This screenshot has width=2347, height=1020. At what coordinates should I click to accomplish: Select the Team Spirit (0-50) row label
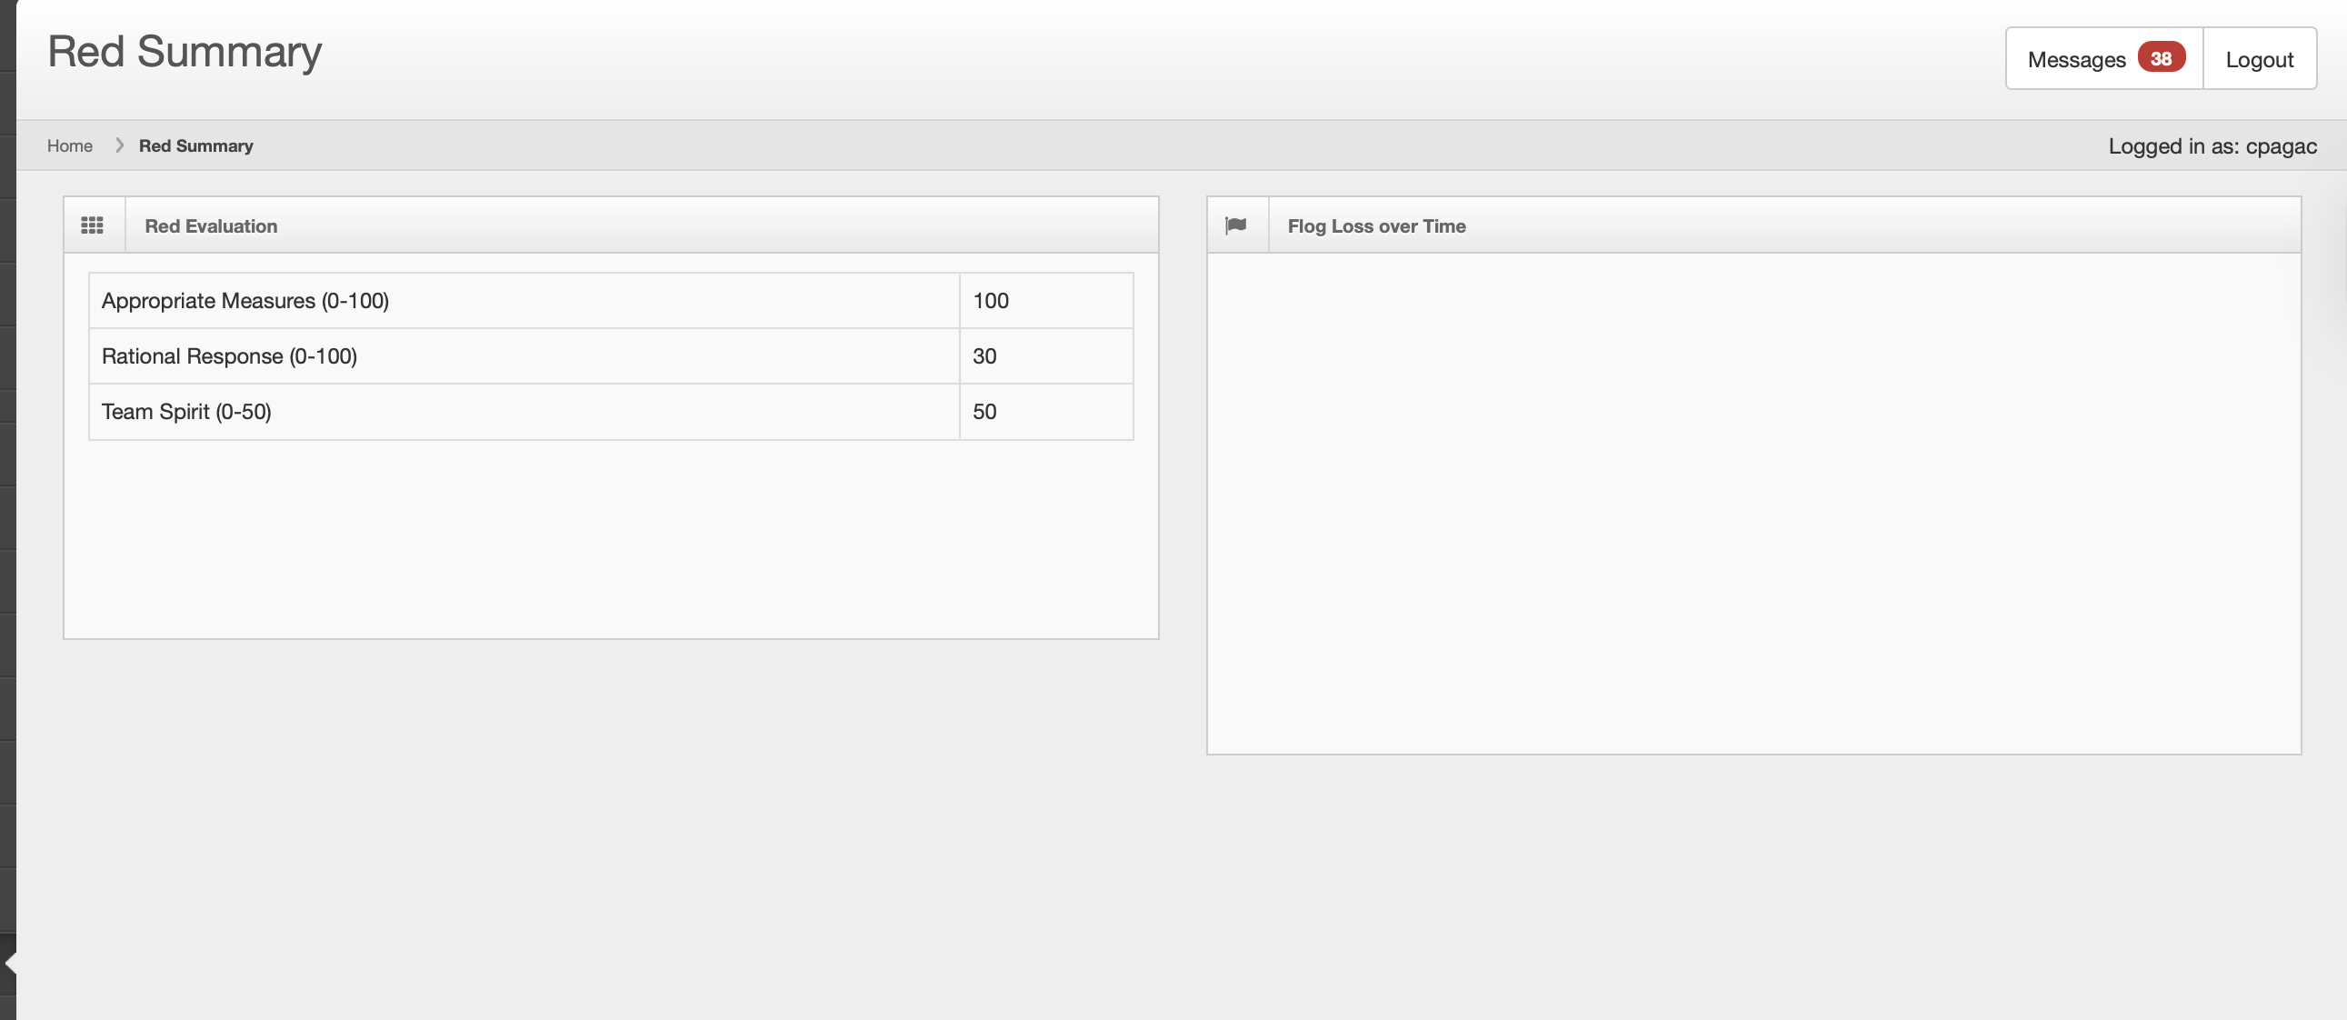click(185, 412)
